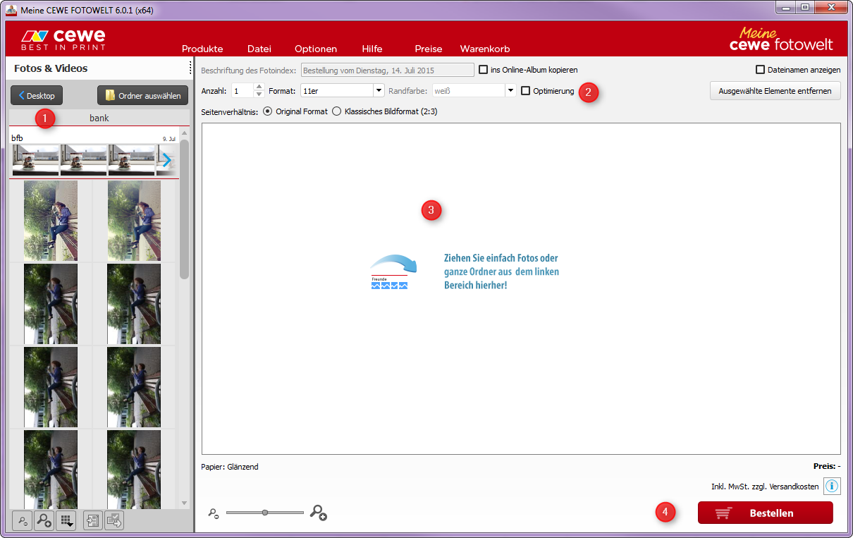853x538 pixels.
Task: Maximize the CEWE Fotowelt window
Action: point(805,7)
